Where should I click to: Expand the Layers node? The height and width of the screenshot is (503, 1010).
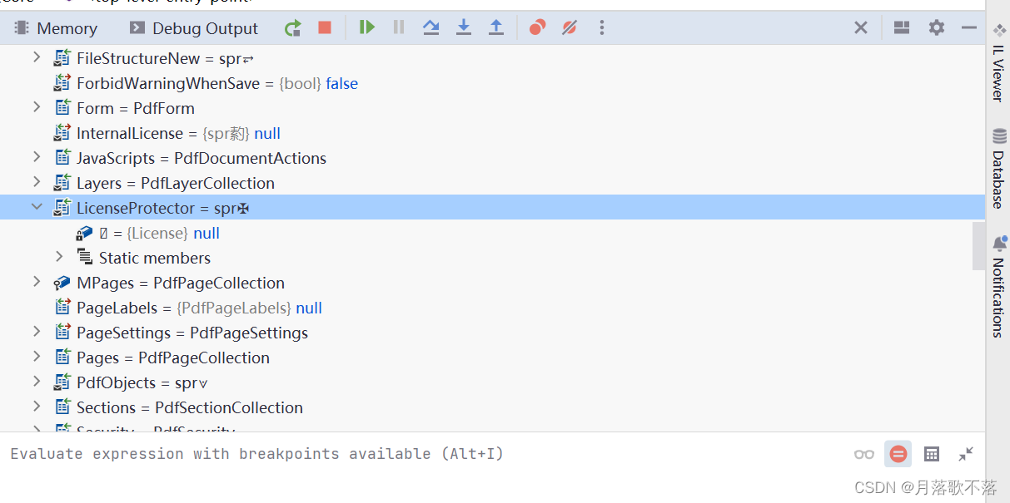point(37,182)
